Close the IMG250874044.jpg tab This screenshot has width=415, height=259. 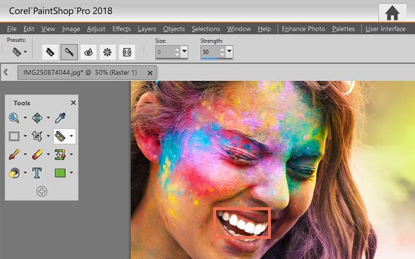tap(150, 73)
